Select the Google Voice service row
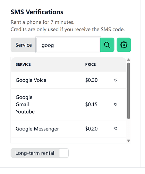Viewport: 145px width, 174px height. pos(69,80)
